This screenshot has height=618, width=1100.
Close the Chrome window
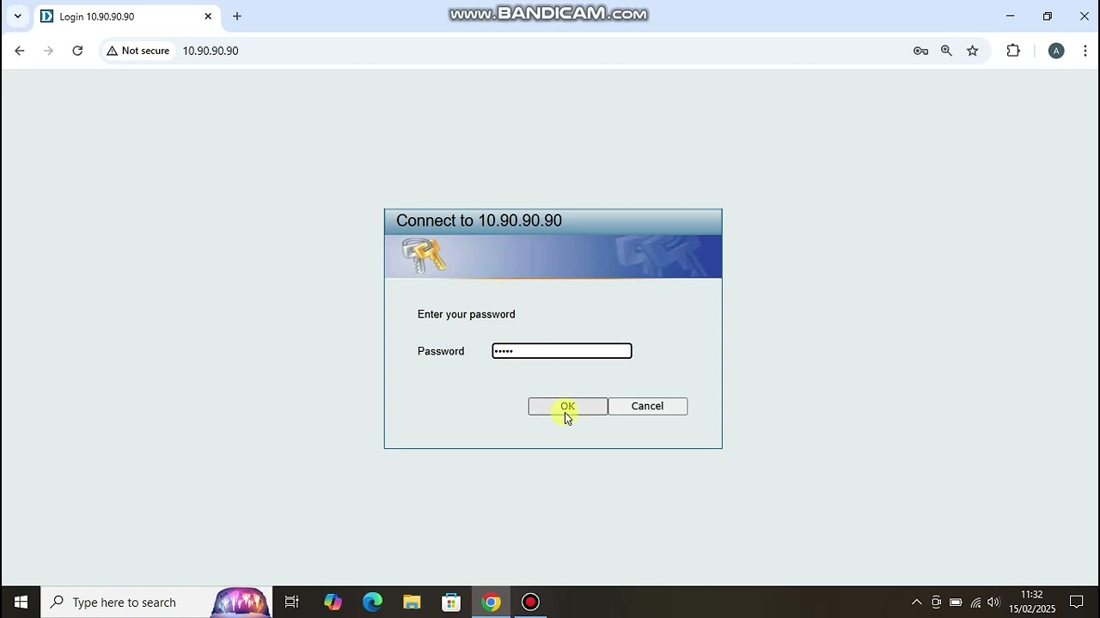1085,16
